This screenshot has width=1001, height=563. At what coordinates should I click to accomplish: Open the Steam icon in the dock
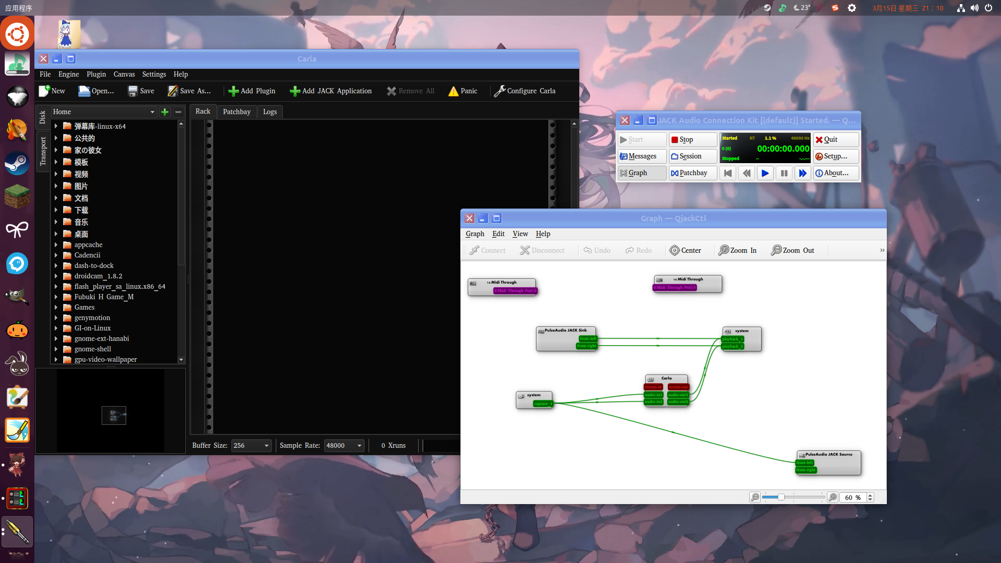[x=17, y=164]
